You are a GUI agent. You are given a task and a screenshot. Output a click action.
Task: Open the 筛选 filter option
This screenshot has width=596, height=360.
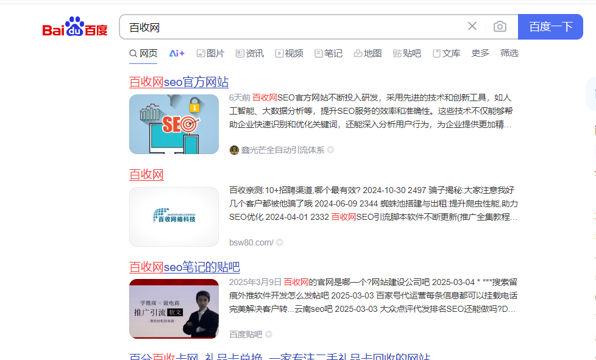point(509,53)
